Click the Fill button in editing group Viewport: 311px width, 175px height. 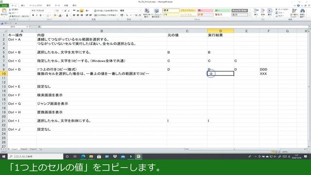point(279,13)
